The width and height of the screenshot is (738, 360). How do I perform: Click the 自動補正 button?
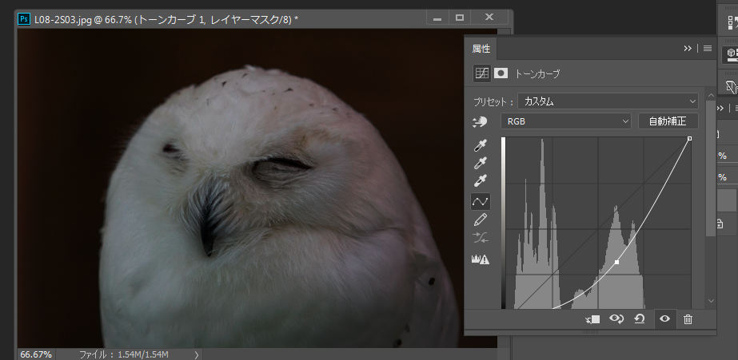tap(668, 121)
